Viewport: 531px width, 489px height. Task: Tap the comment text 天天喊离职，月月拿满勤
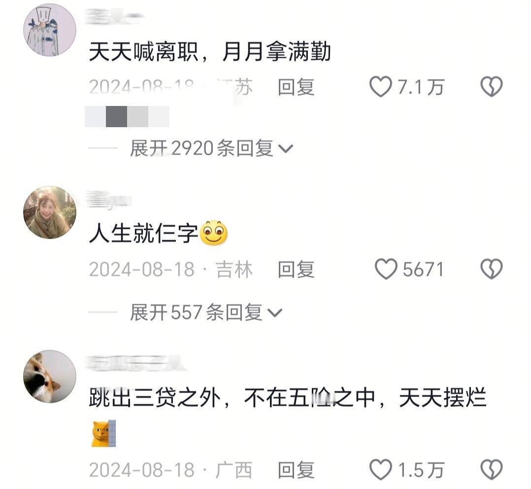(210, 52)
